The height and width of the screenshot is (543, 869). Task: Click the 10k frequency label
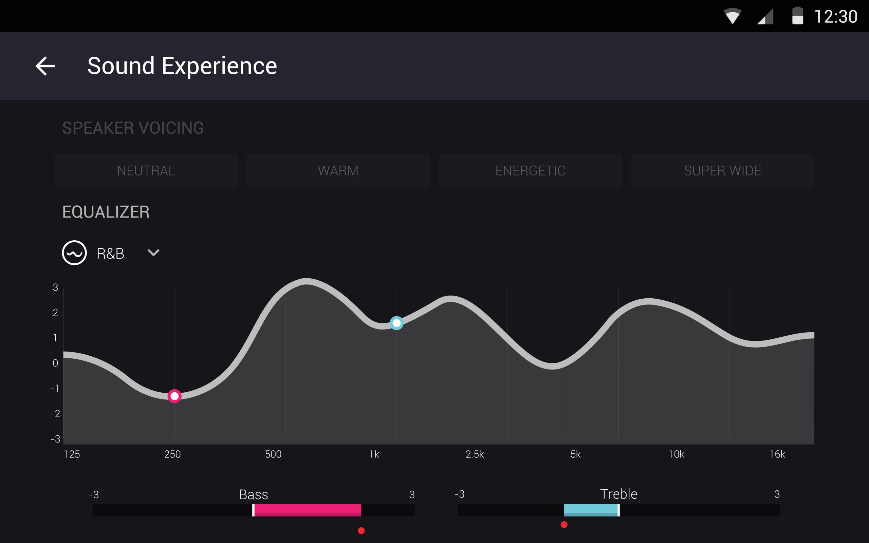676,454
